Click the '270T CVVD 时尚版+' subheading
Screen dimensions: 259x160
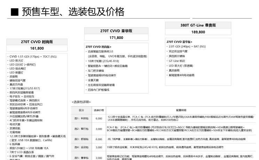click(x=99, y=47)
